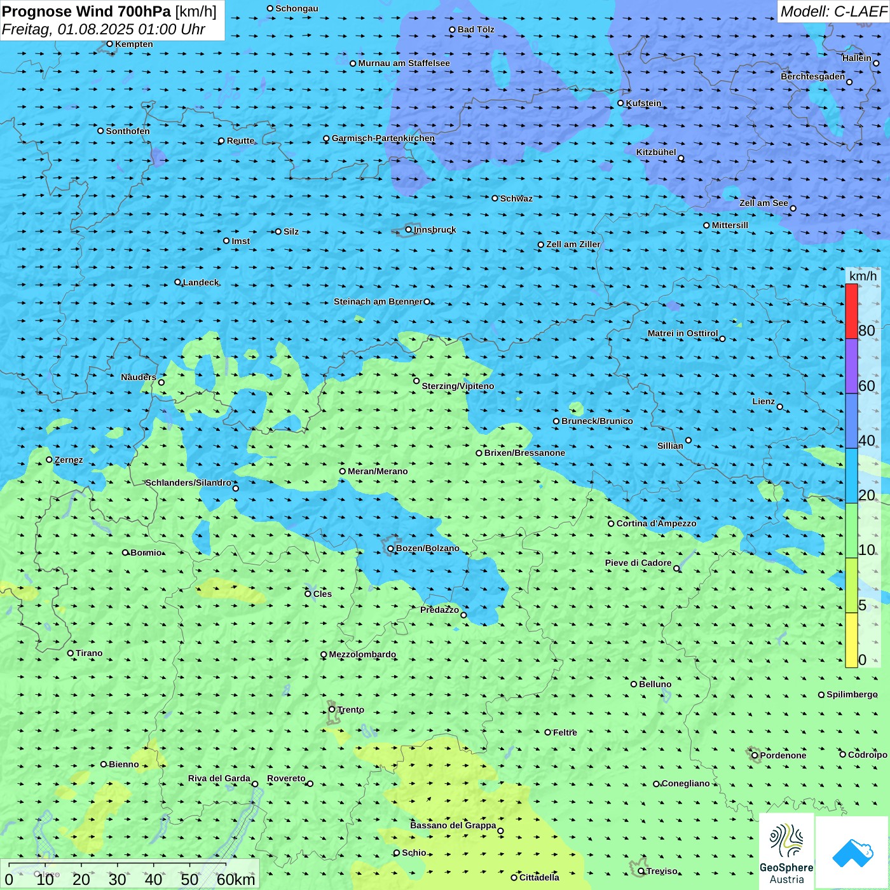Click the Zernez location dot
The image size is (890, 890).
[49, 460]
